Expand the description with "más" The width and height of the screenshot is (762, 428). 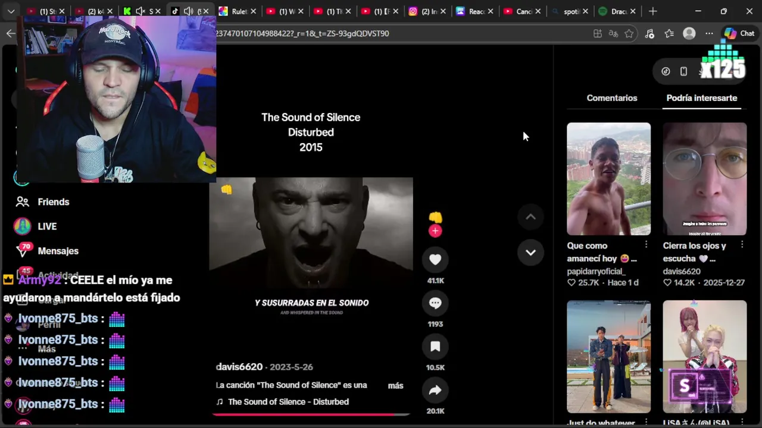click(395, 385)
